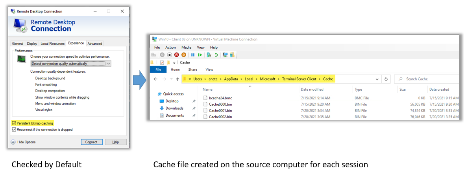Viewport: 464px width, 174px height.
Task: Open the Advanced tab
Action: (x=95, y=44)
